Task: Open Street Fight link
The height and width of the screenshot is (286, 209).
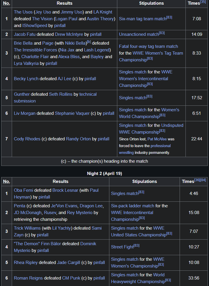Action: pos(122,247)
